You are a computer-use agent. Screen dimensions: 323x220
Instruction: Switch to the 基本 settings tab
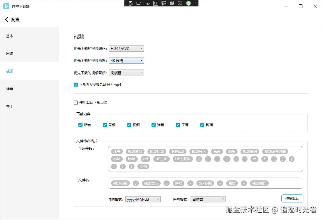point(30,36)
